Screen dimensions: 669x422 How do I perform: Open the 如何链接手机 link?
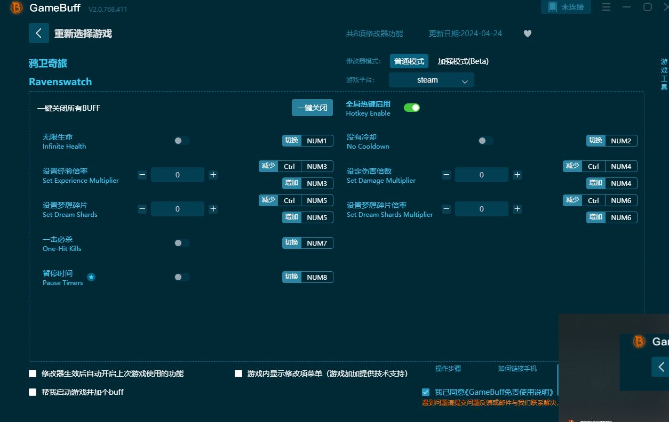point(517,369)
